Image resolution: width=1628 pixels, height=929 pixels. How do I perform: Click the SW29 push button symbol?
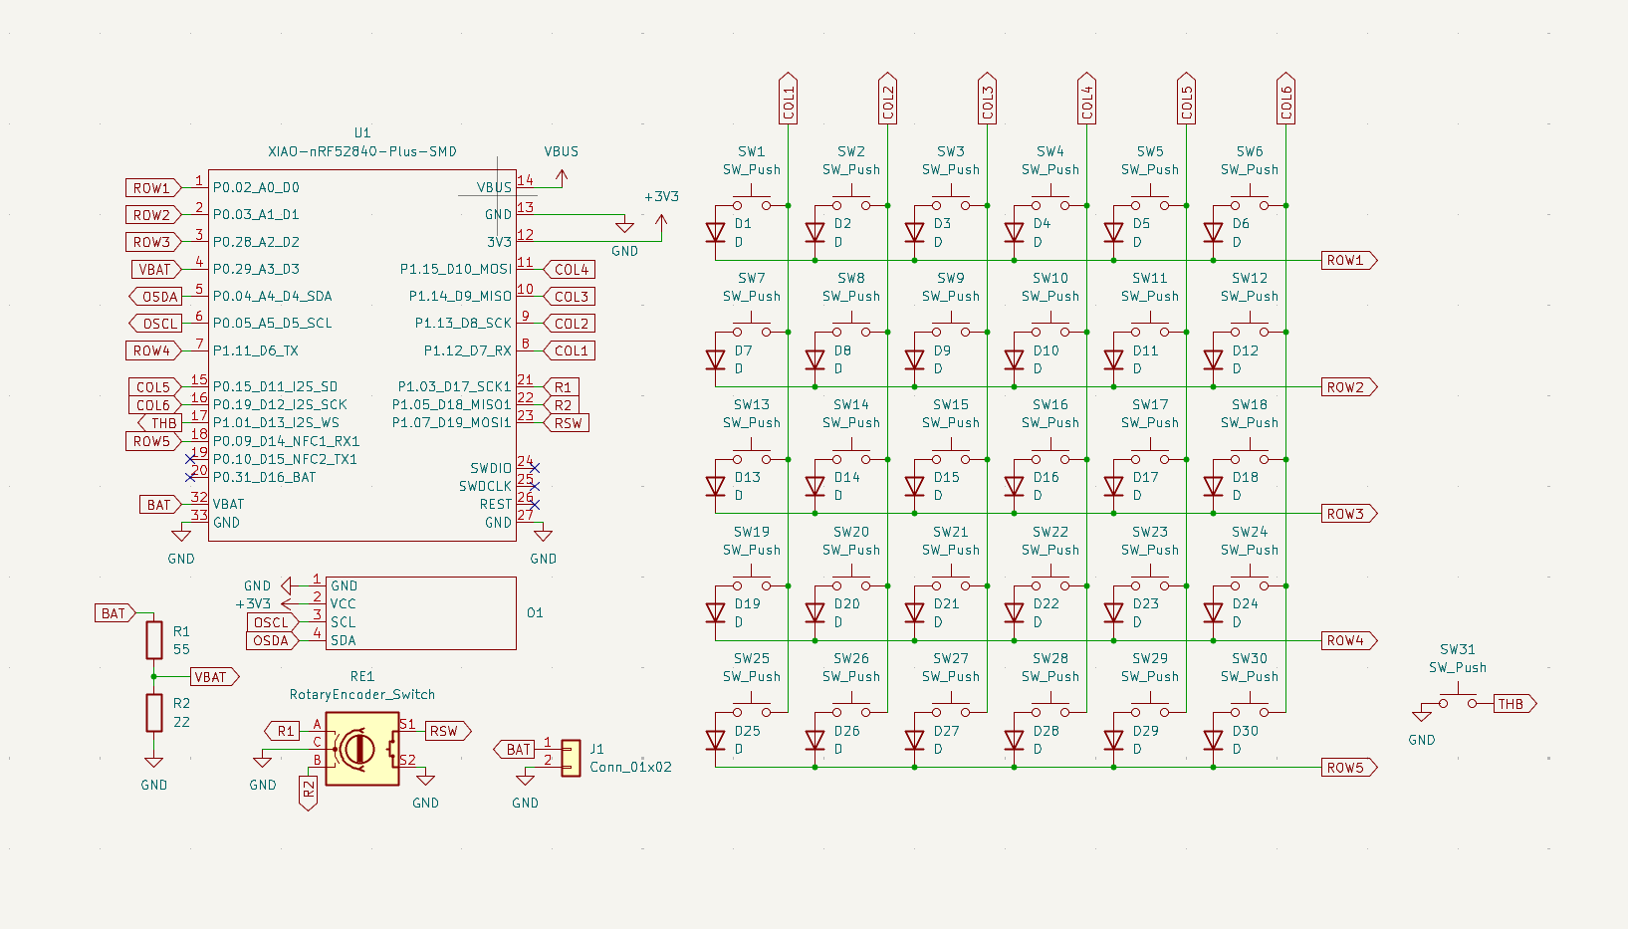(x=1150, y=708)
